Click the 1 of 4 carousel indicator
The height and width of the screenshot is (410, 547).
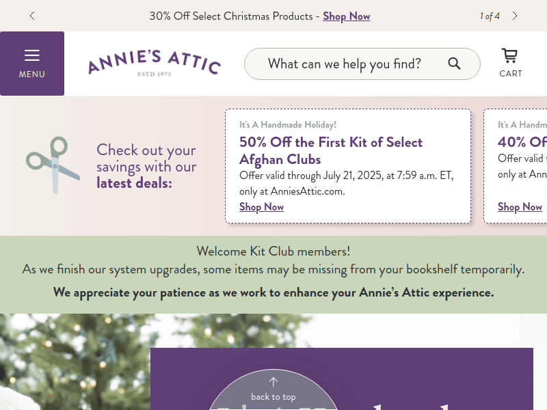tap(490, 16)
